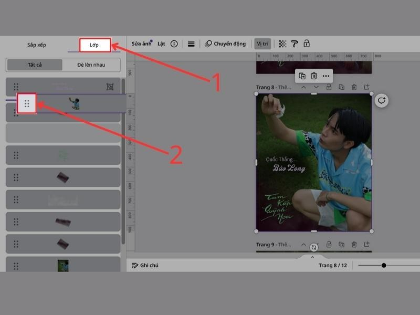Screen dimensions: 420x315
Task: Click the Vị trí position button
Action: coord(261,44)
